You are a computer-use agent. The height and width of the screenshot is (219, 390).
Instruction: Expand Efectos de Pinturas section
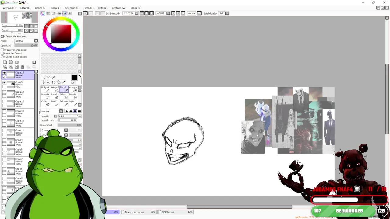tap(2, 36)
